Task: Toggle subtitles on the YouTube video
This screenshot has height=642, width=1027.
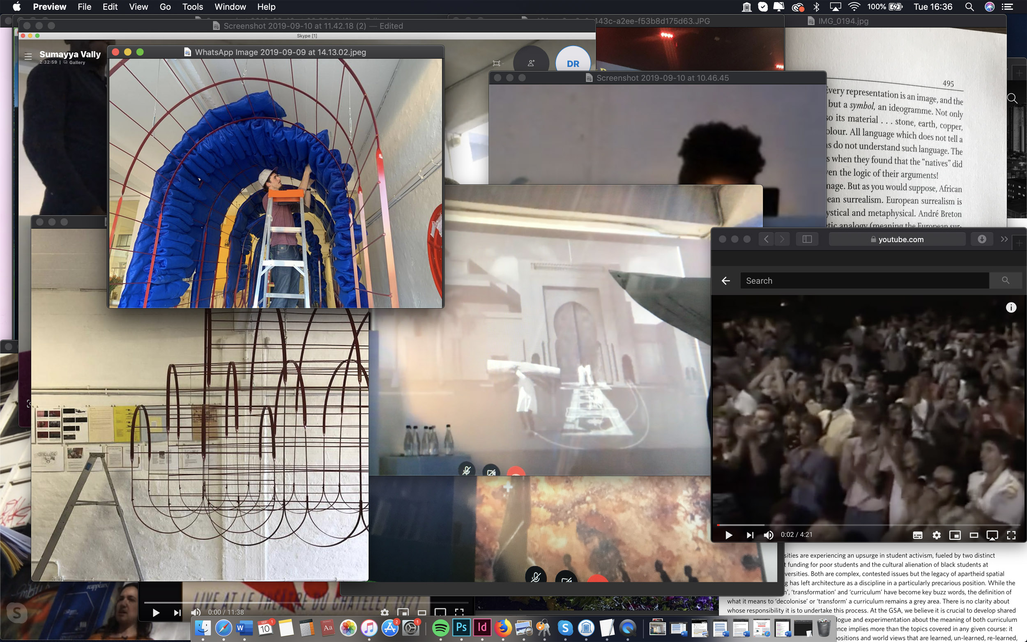Action: tap(917, 535)
